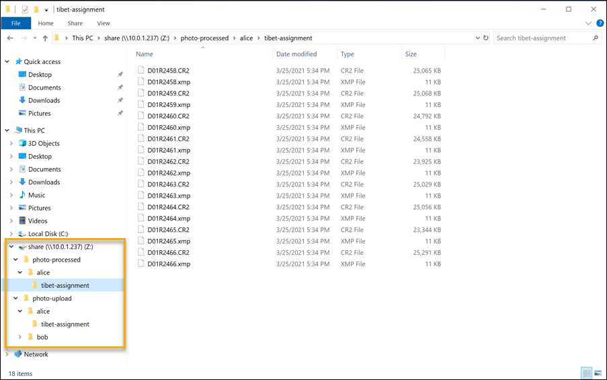
Task: Open the Quick Access Toolbar customize arrow
Action: click(x=46, y=10)
